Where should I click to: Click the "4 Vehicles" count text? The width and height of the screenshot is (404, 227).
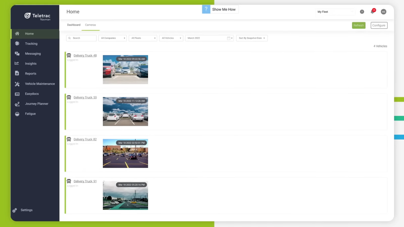380,47
